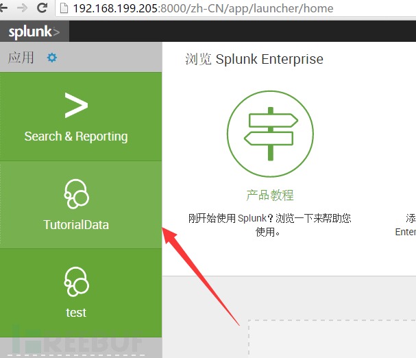This screenshot has width=416, height=358.
Task: Reload the page with refresh button
Action: click(42, 8)
